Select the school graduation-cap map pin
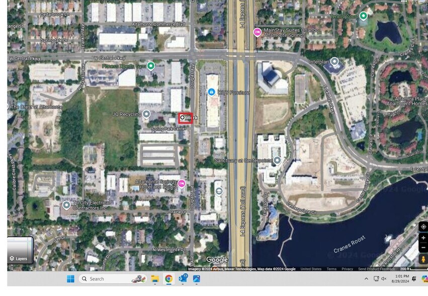428x296 pixels. [x=219, y=192]
